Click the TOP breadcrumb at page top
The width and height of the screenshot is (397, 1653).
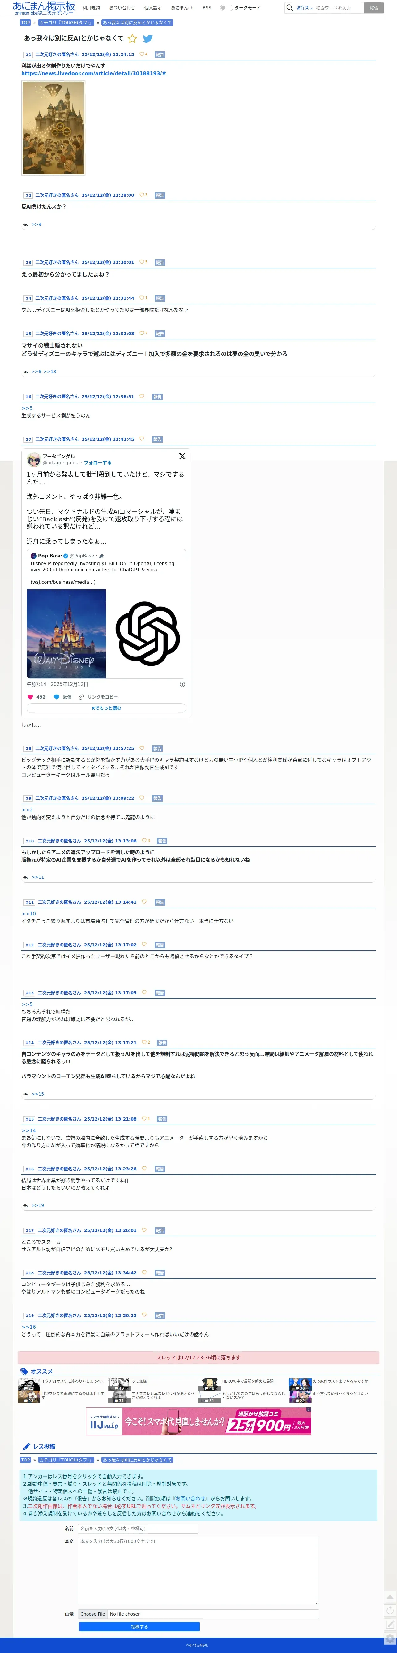(x=26, y=23)
